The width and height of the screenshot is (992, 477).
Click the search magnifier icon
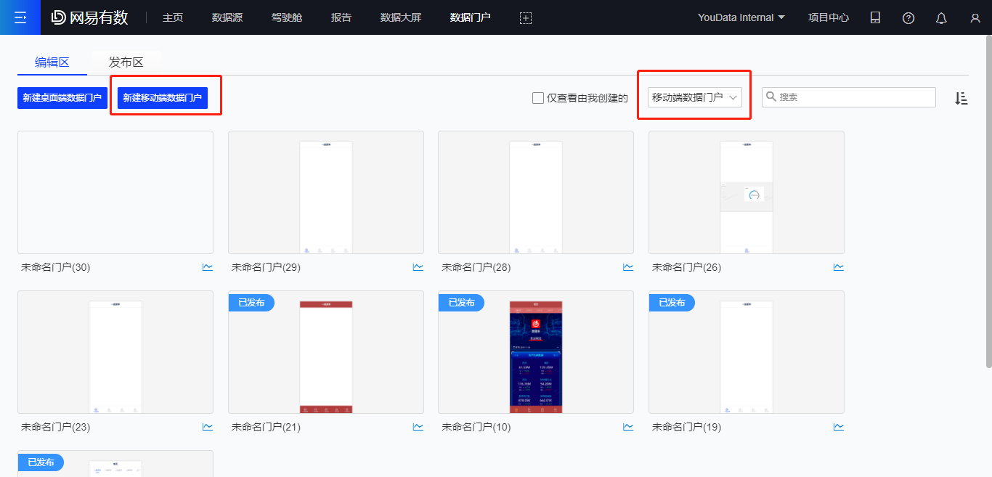[771, 97]
